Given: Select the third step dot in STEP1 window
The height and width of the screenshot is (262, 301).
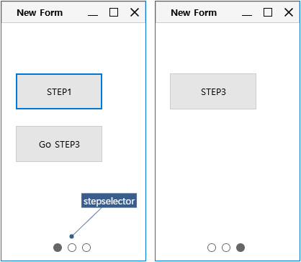Looking at the screenshot, I should pos(86,248).
